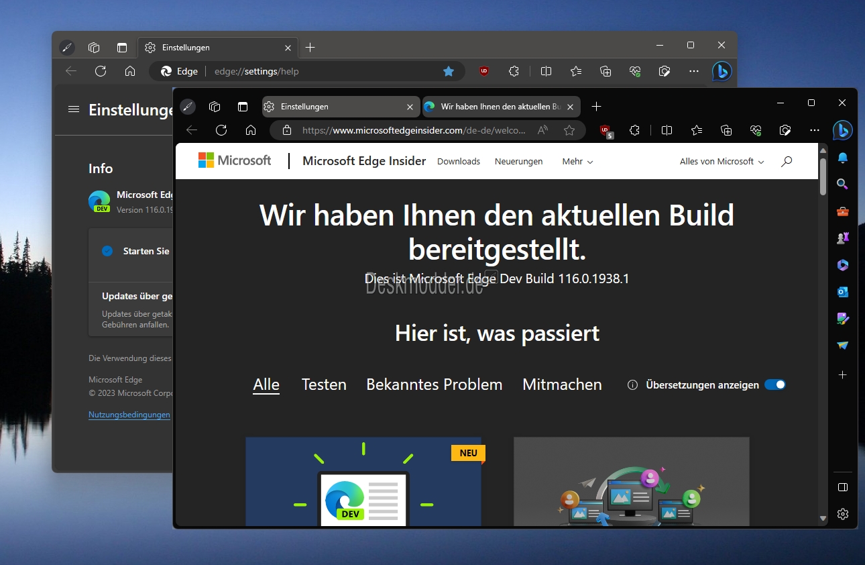
Task: Open Extensions puzzle icon in front window
Action: point(634,130)
